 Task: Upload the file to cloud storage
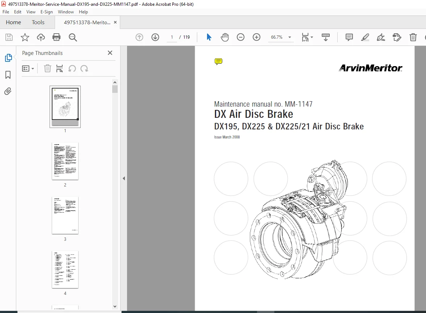click(41, 37)
